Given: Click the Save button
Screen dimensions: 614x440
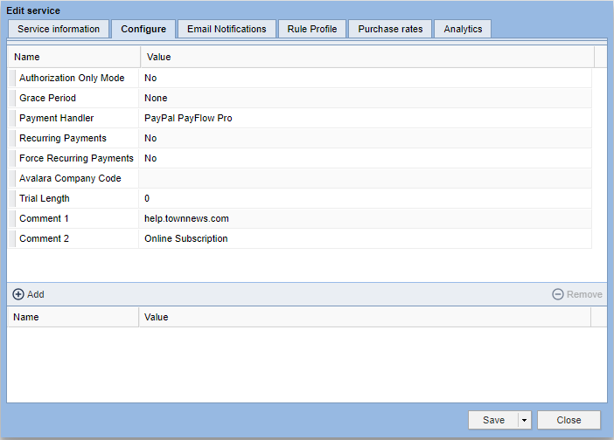Looking at the screenshot, I should click(493, 420).
